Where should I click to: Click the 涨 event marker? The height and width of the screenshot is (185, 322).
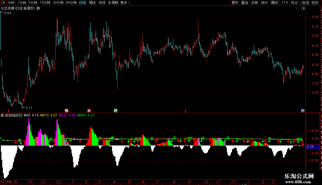tap(89, 111)
